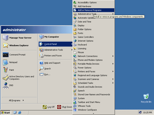Click the System icon

tap(75, 98)
